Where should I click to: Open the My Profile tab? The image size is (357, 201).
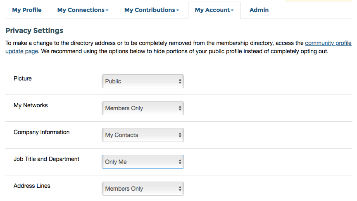27,10
